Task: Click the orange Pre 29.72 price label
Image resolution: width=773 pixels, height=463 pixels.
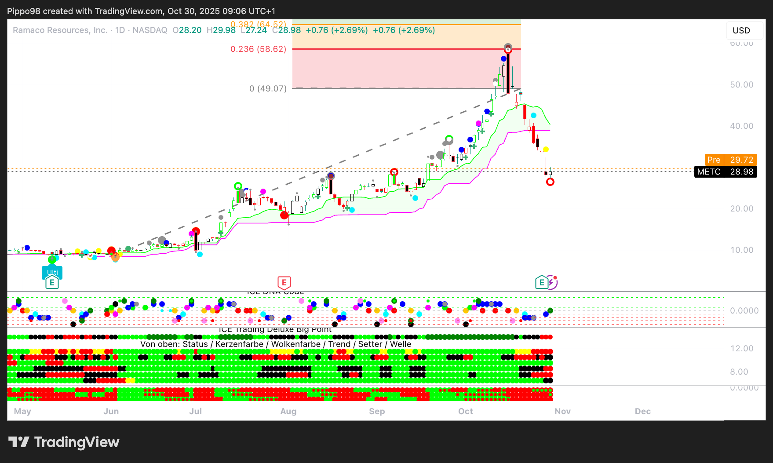Action: click(730, 160)
